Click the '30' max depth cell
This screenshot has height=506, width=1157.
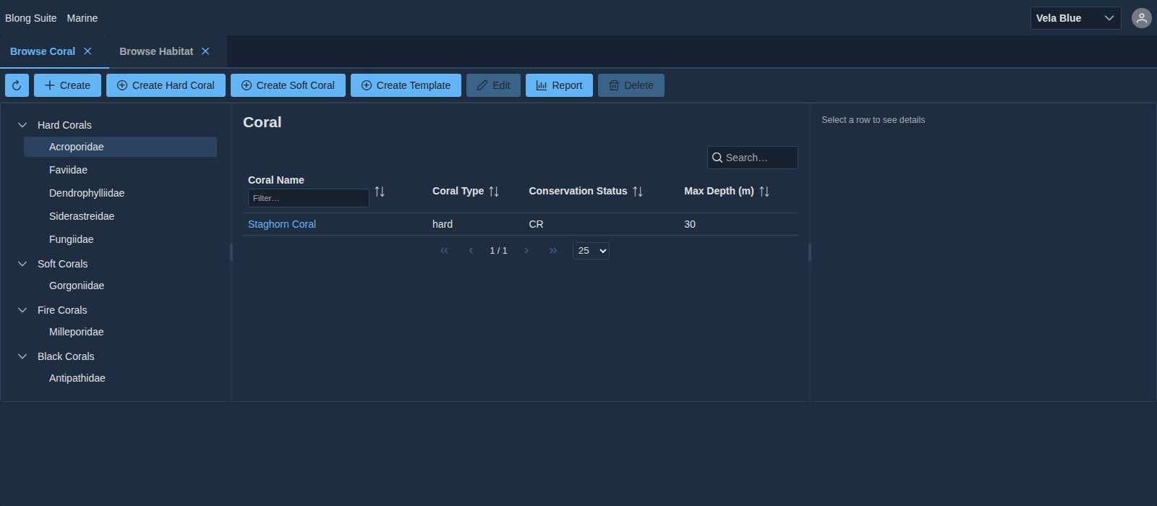(690, 224)
